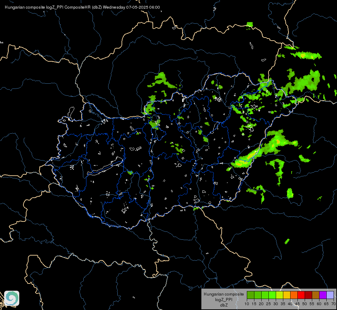Image resolution: width=337 pixels, height=310 pixels.
Task: Click 'Hungarian composite' label in the legend
Action: coord(224,294)
